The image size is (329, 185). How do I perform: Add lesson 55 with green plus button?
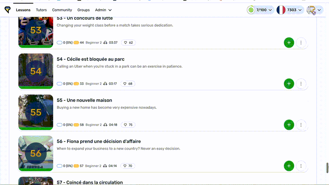[289, 125]
